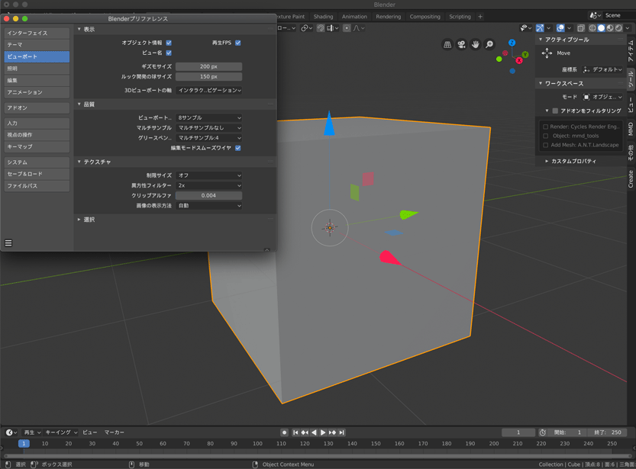Viewport: 636px width, 469px height.
Task: Switch to Animation workspace tab
Action: [x=354, y=17]
